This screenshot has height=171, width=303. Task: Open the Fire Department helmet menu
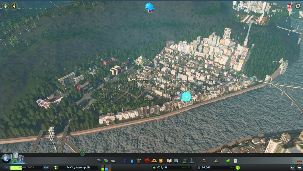click(154, 161)
